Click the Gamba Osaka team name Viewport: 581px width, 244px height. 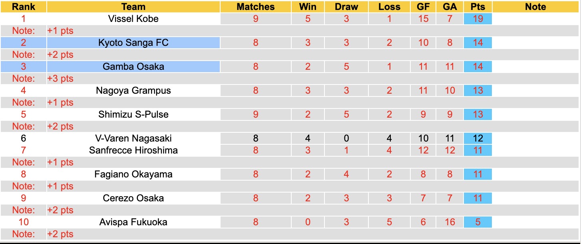coord(133,67)
